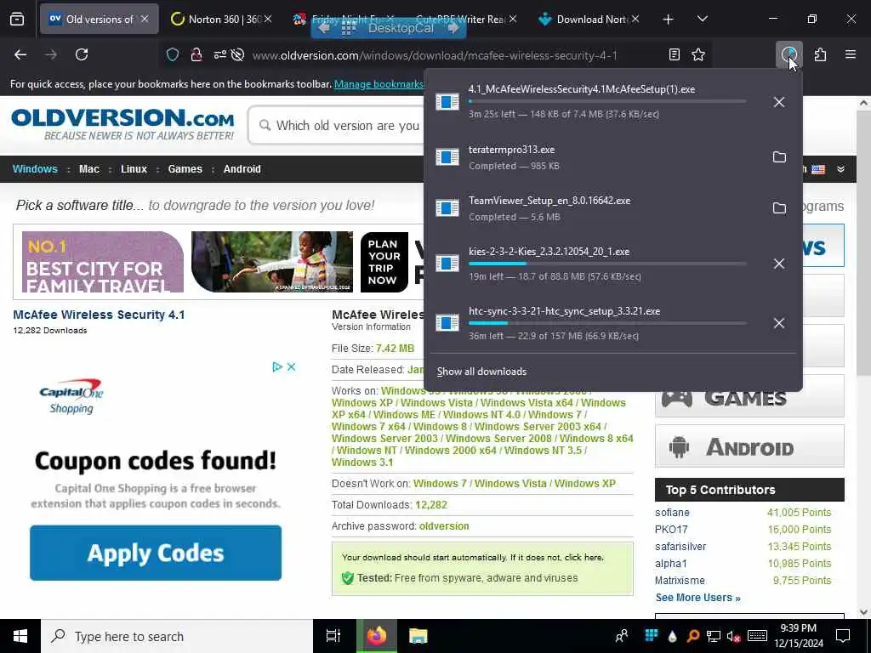Image resolution: width=871 pixels, height=653 pixels.
Task: Click the Apply Codes button
Action: pos(156,553)
